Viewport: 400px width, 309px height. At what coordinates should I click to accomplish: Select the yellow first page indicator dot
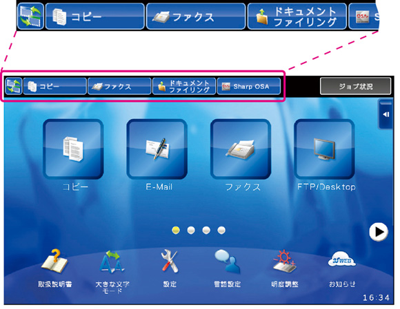(176, 230)
